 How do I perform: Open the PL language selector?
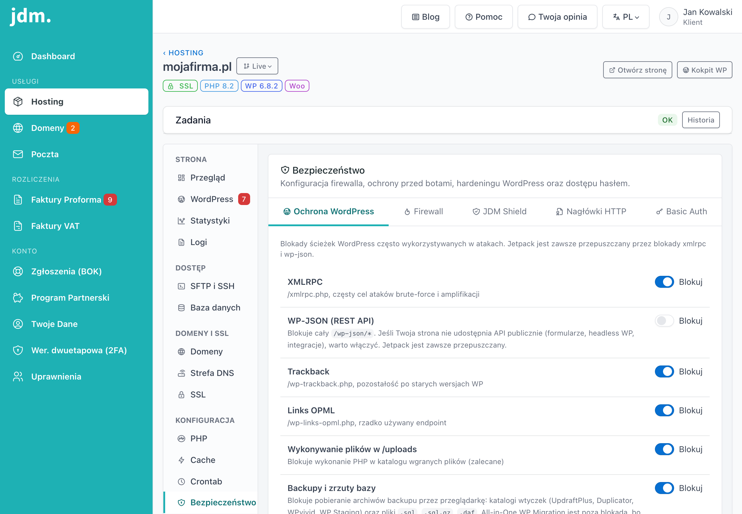pyautogui.click(x=626, y=17)
